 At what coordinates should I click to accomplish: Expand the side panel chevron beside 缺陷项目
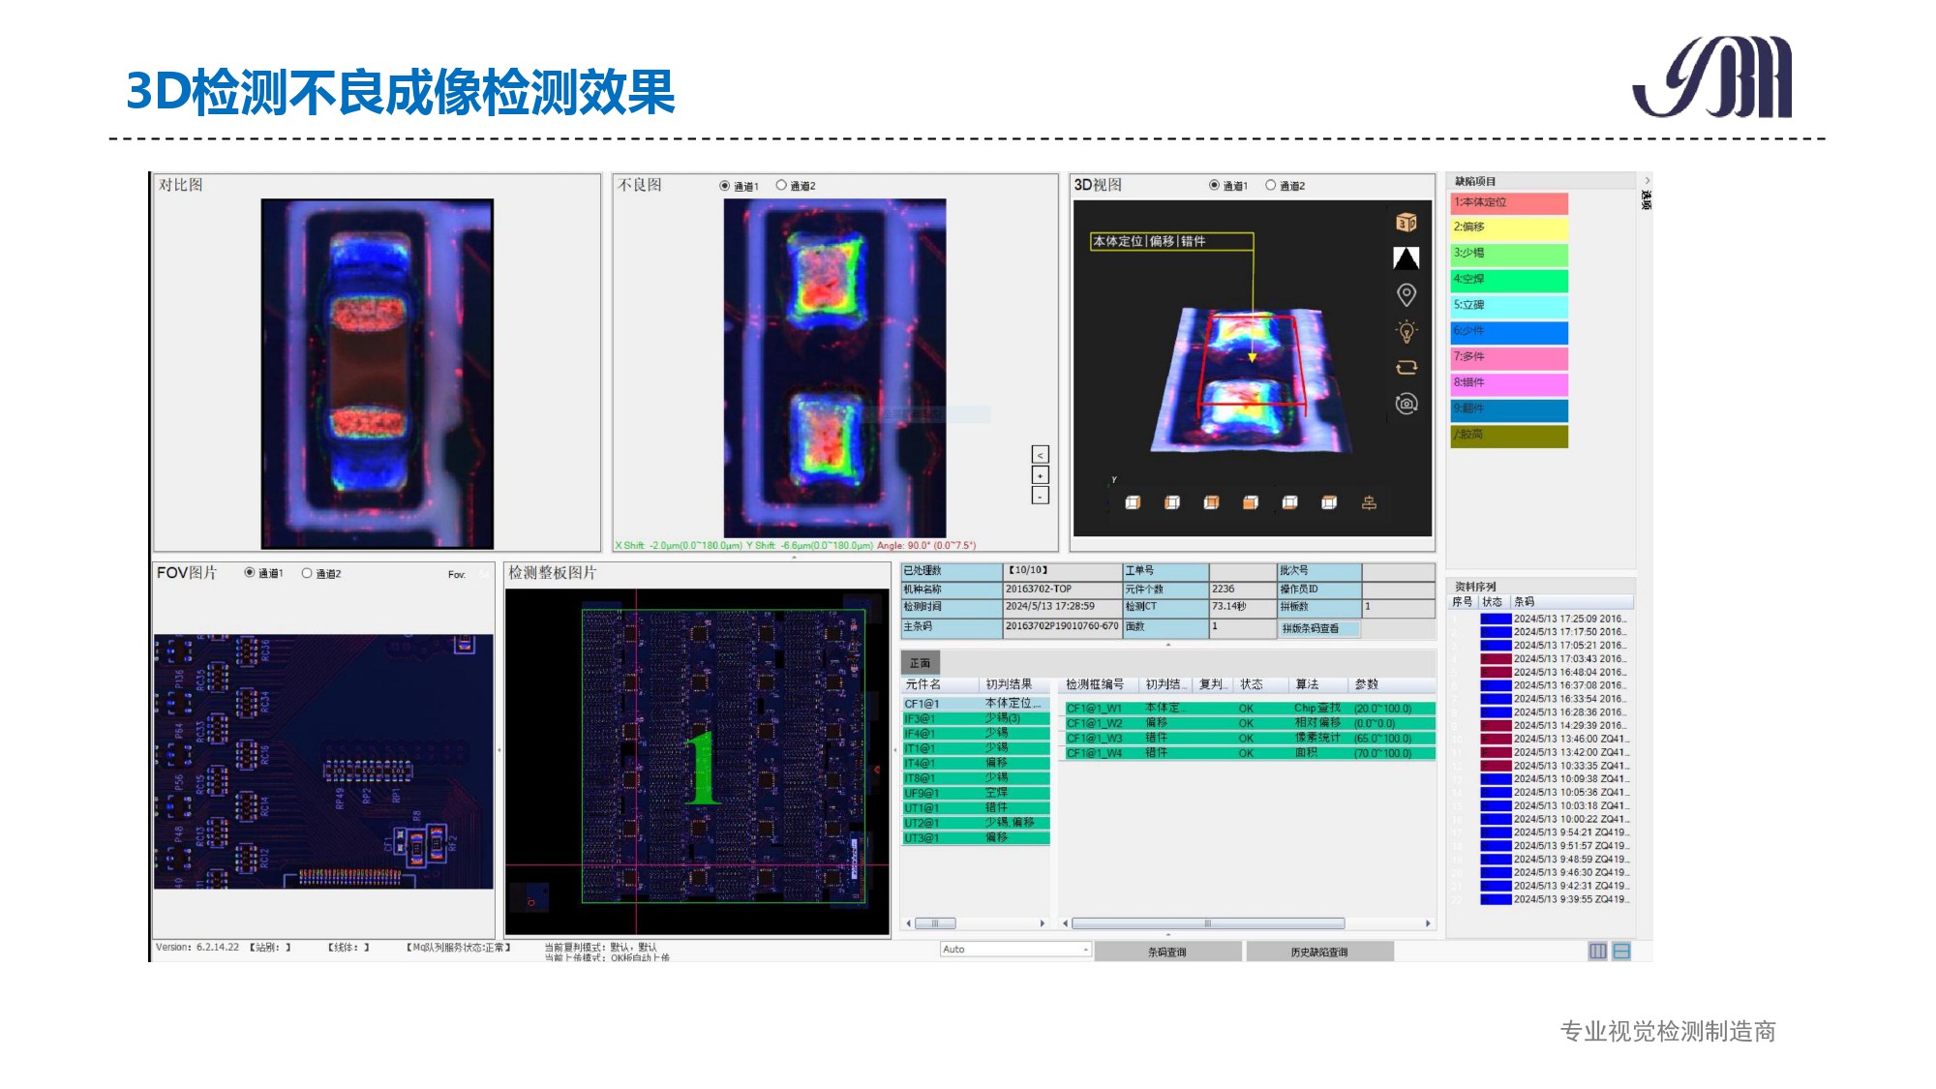(x=1647, y=180)
